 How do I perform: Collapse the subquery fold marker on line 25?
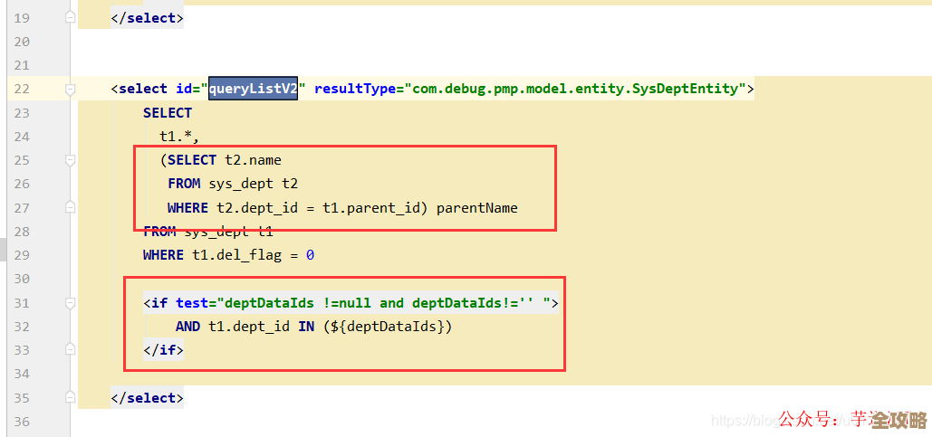coord(70,160)
